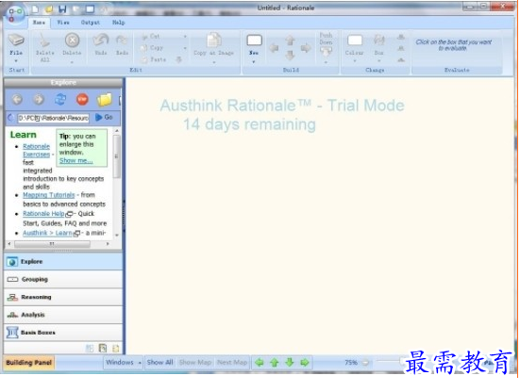Open the Windows dropdown in status bar
This screenshot has height=392, width=520.
(124, 363)
